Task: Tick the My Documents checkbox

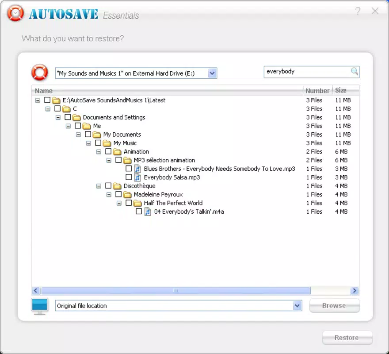Action: pos(88,134)
